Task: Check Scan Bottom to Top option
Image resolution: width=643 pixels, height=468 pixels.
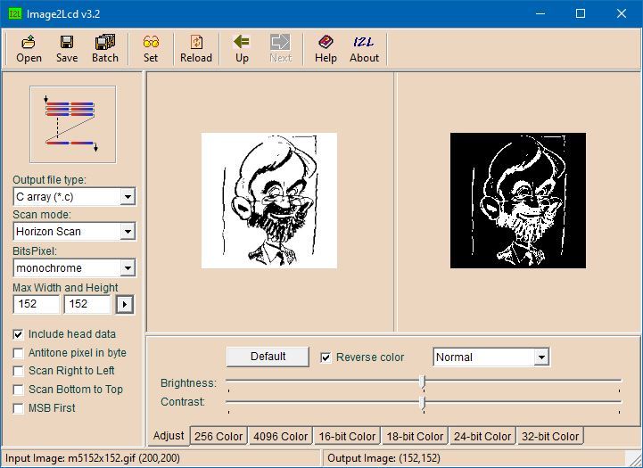Action: [x=18, y=390]
